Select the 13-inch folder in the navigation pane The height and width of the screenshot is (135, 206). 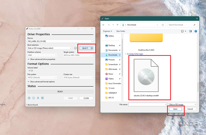[x=111, y=88]
